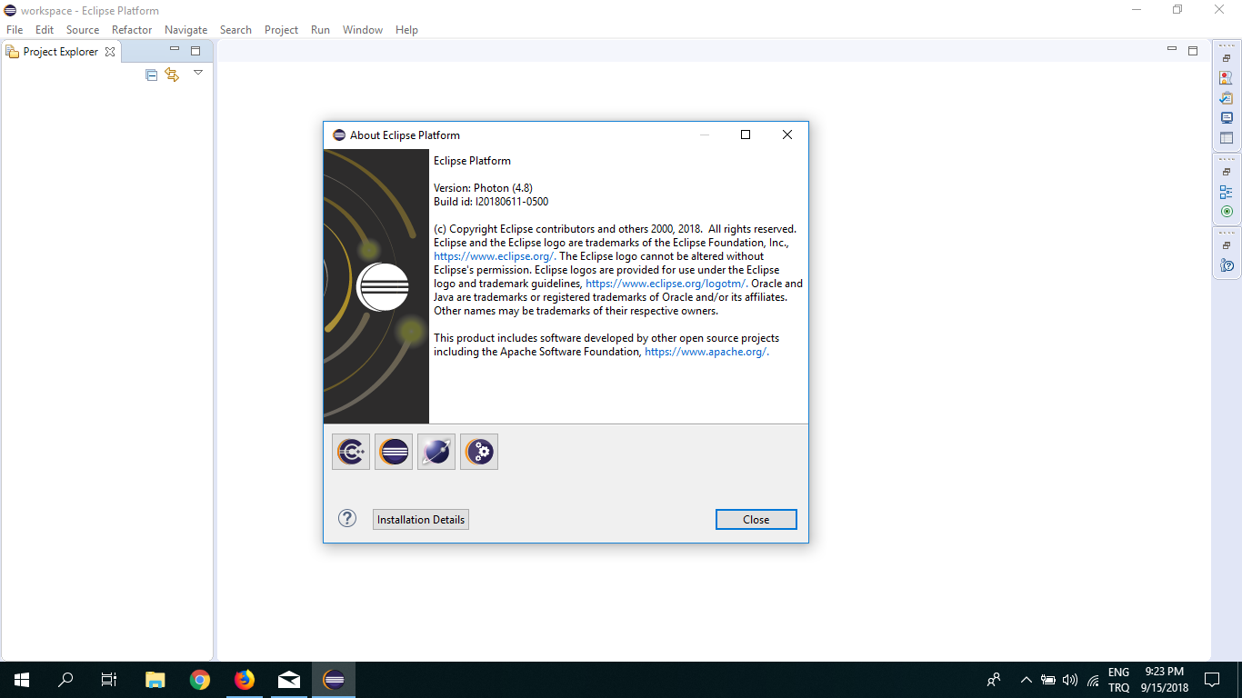Open Windows taskbar search
The image size is (1242, 698).
(65, 680)
